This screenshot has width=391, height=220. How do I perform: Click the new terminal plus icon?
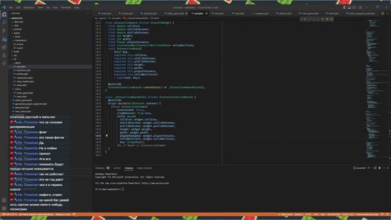click(368, 168)
